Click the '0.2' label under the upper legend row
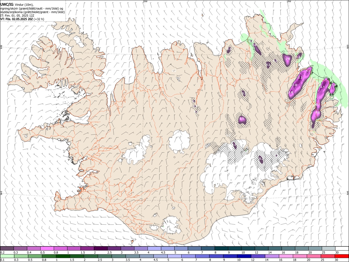Image resolution: width=349 pixels, height=262 pixels. pyautogui.click(x=2, y=252)
